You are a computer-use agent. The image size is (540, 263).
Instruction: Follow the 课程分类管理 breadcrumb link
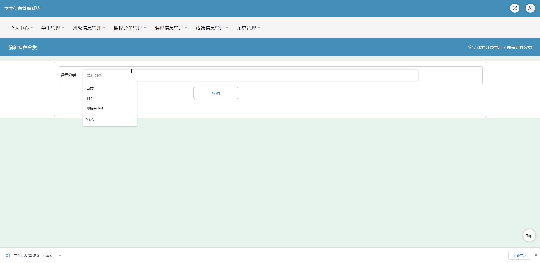[x=490, y=47]
